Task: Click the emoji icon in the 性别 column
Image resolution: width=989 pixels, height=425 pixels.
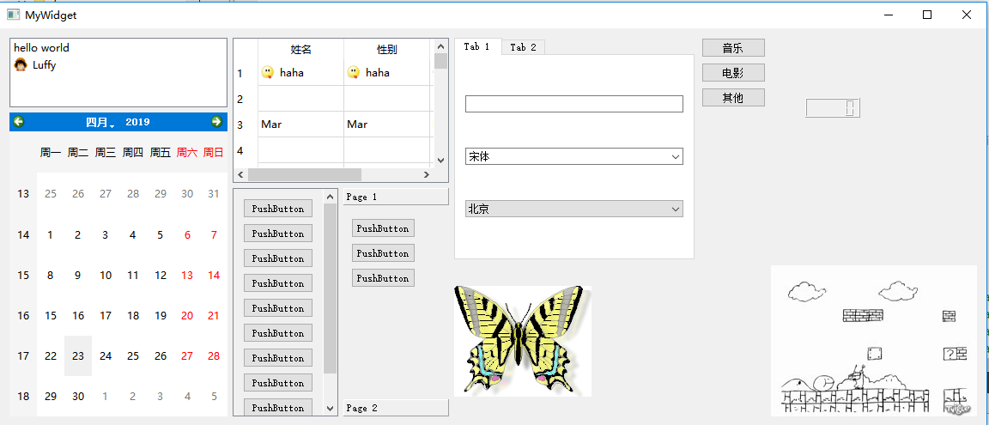Action: point(353,72)
